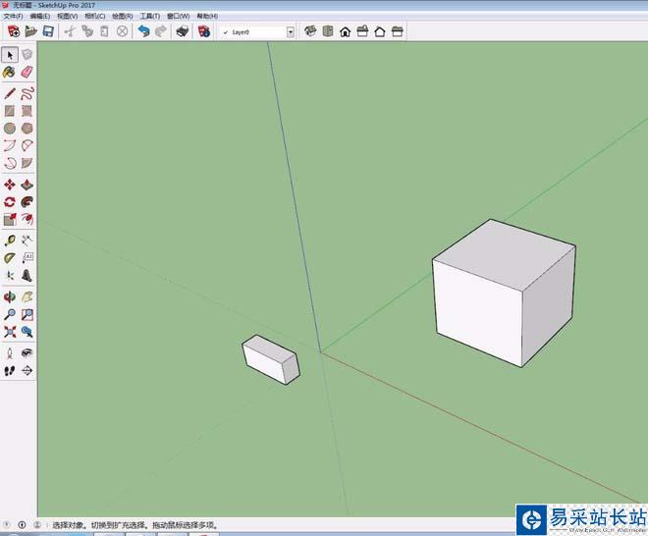Select the Dimension tool
The image size is (648, 536).
click(27, 241)
